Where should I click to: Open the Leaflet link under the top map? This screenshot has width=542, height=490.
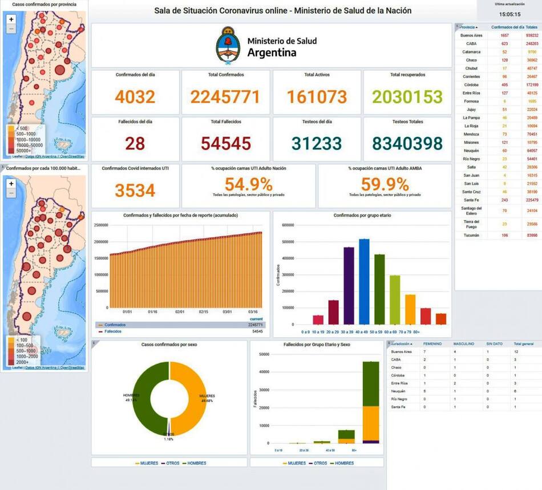[10, 156]
